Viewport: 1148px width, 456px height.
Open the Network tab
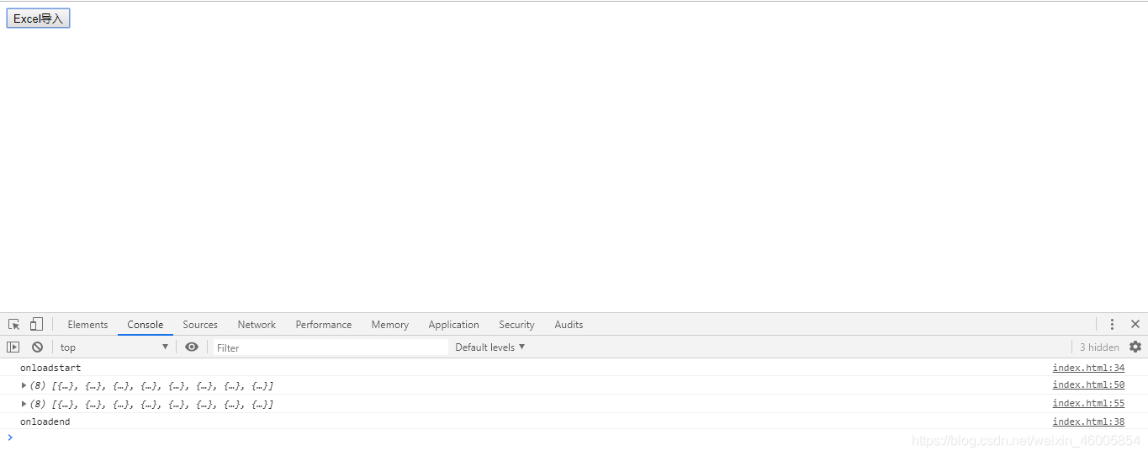point(257,325)
